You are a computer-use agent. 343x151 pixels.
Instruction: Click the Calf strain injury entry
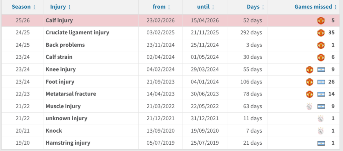coord(59,57)
